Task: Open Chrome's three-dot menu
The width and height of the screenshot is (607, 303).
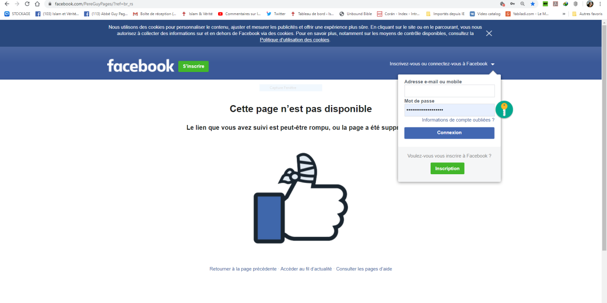Action: [600, 4]
